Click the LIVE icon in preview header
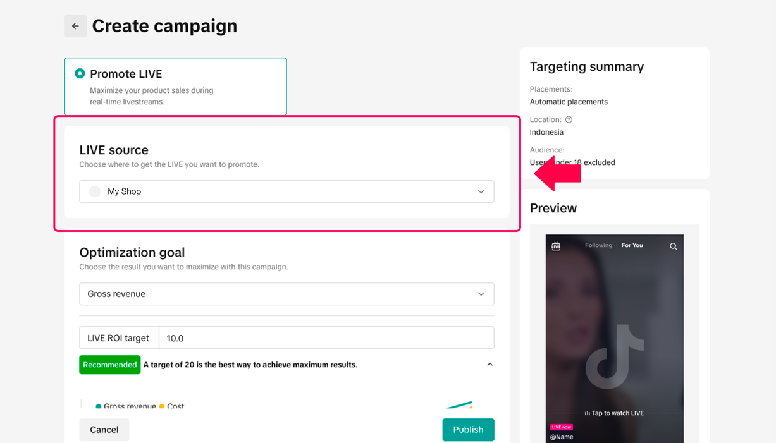The height and width of the screenshot is (443, 776). tap(556, 246)
